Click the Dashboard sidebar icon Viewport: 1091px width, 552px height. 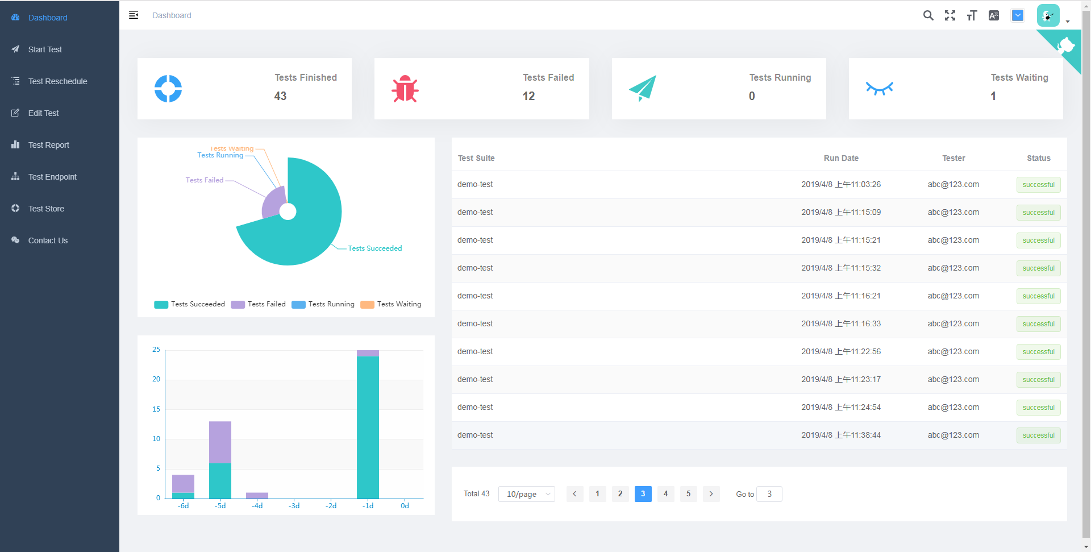pos(15,18)
